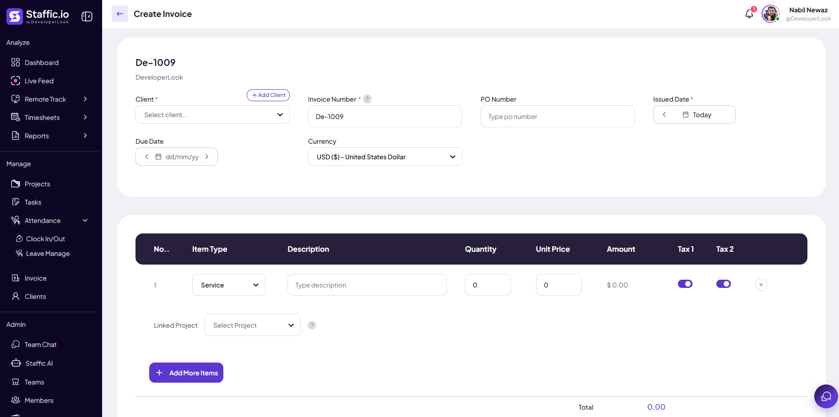Click the Projects folder icon
The image size is (839, 417).
[x=16, y=184]
